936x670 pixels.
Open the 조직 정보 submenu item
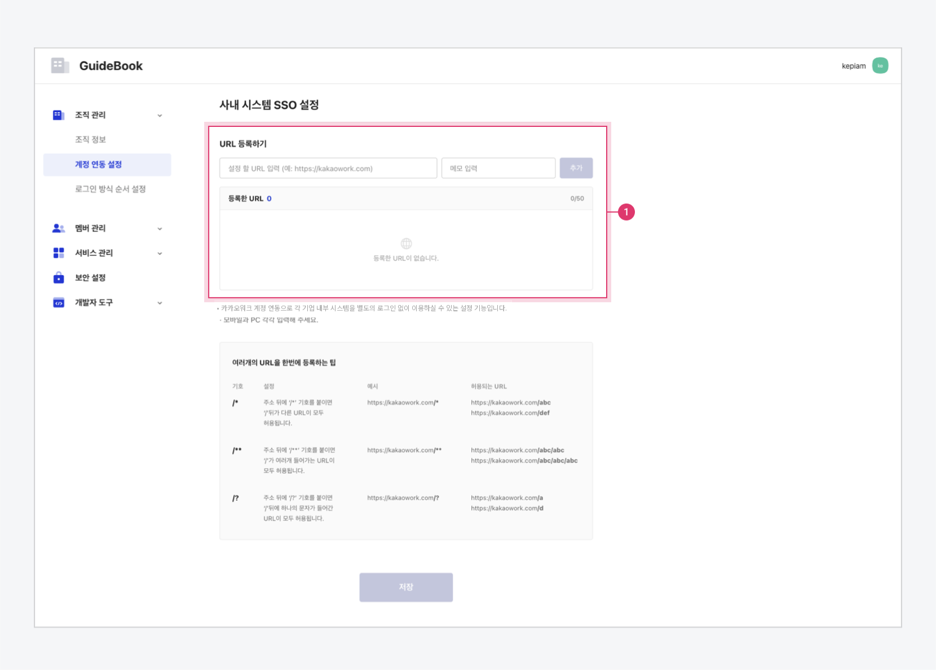pyautogui.click(x=90, y=139)
